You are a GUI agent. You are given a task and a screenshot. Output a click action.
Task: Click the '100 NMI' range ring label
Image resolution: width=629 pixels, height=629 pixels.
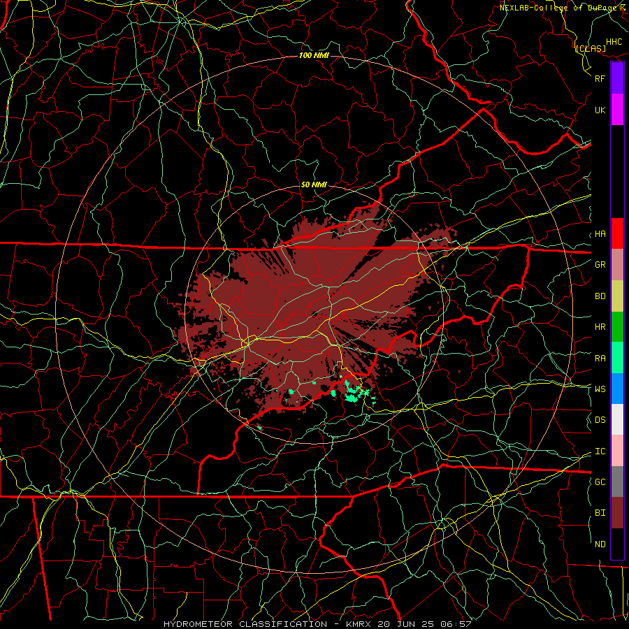(x=314, y=55)
